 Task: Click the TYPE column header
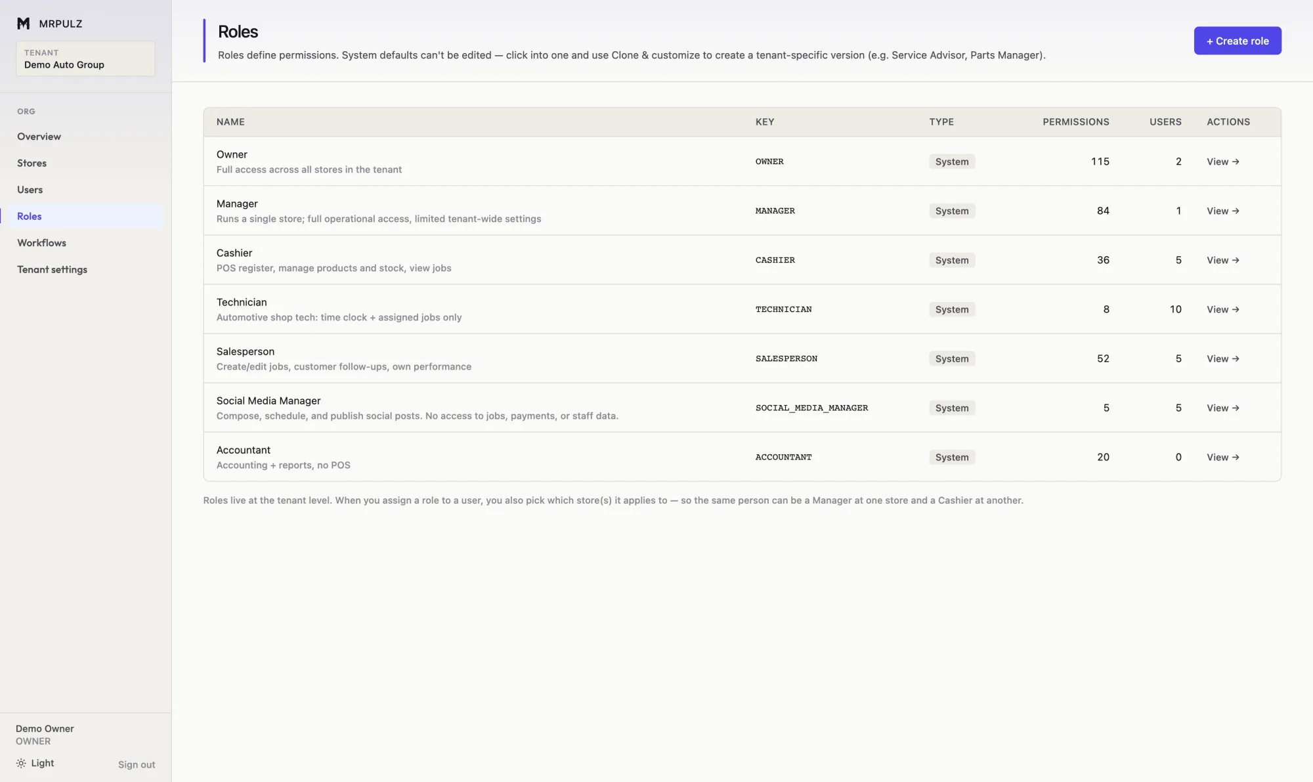pos(941,122)
